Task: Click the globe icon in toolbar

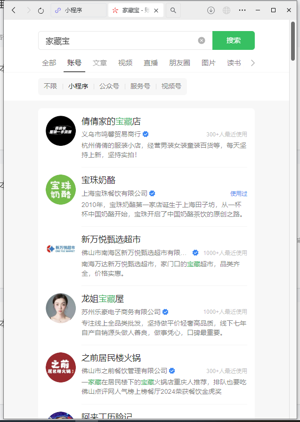Action: (x=227, y=10)
